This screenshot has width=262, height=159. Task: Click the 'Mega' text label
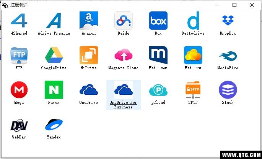point(19,102)
